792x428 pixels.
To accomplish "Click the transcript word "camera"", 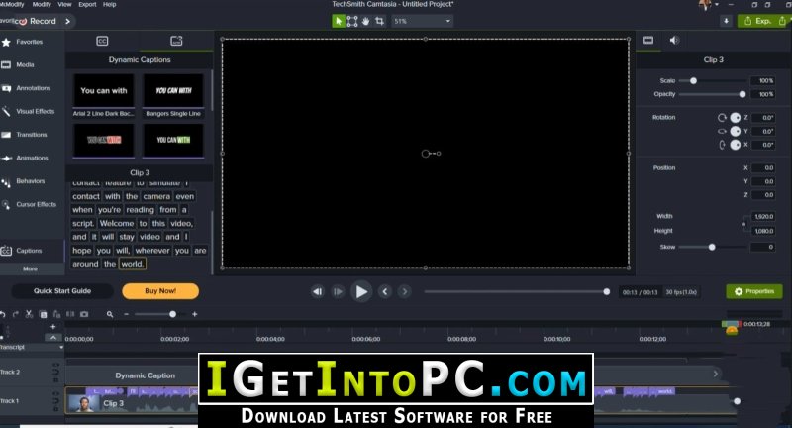I will (x=156, y=196).
